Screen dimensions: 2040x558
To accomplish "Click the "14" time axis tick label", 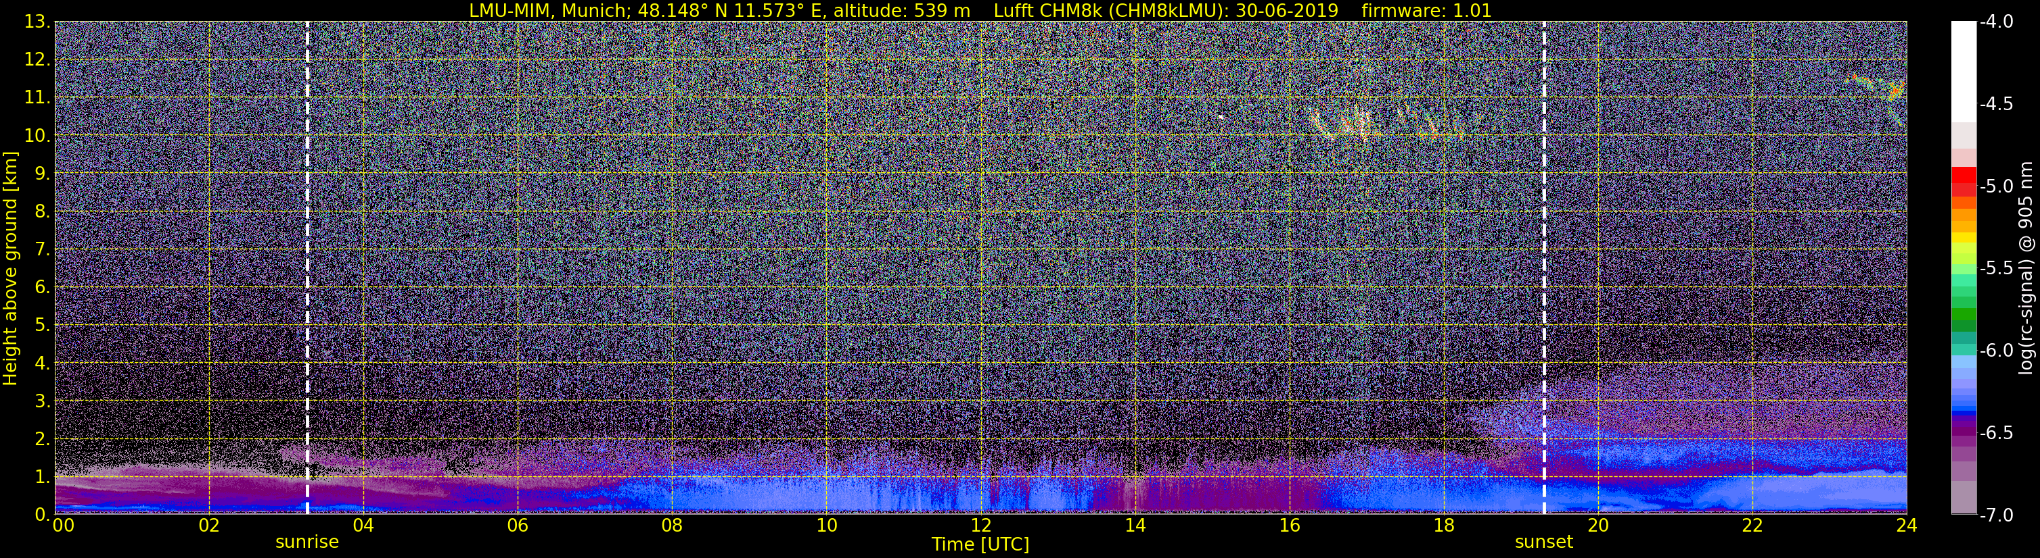I will [x=1135, y=526].
